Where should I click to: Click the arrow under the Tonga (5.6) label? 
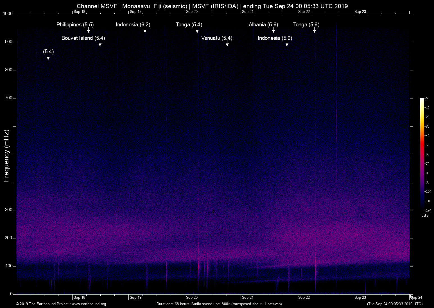pos(314,31)
